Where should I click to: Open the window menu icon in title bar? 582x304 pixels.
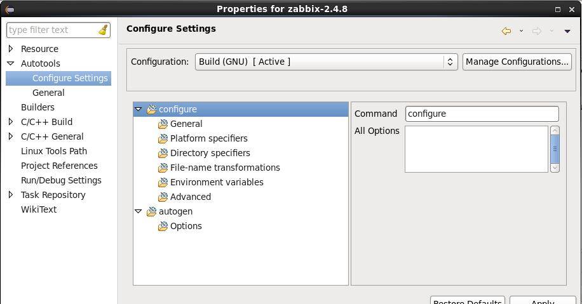tap(9, 9)
